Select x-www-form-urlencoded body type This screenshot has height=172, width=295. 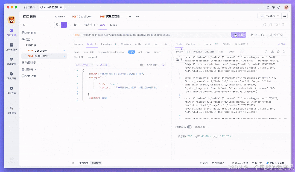(x=112, y=52)
